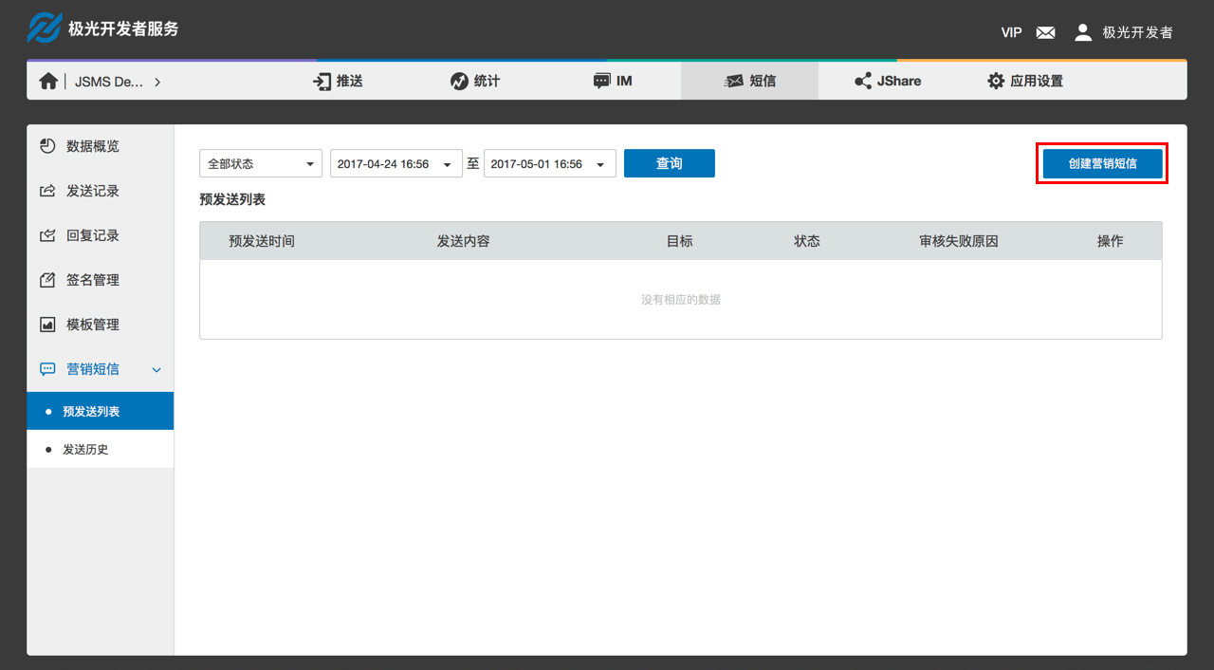Select the 短信 tab
Image resolution: width=1214 pixels, height=670 pixels.
tap(749, 82)
